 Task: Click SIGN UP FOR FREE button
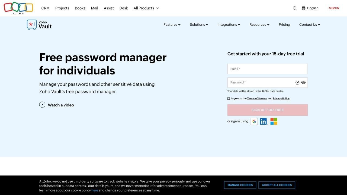point(268,110)
